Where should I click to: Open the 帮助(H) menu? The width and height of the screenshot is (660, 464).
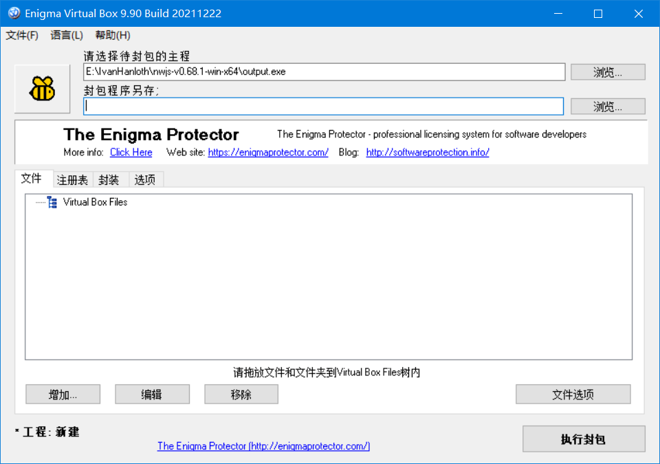pos(113,35)
